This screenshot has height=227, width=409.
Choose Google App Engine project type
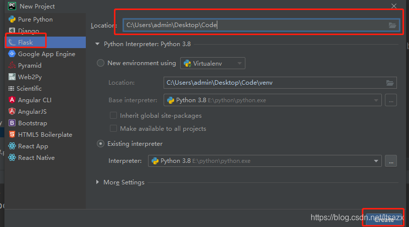pos(45,54)
